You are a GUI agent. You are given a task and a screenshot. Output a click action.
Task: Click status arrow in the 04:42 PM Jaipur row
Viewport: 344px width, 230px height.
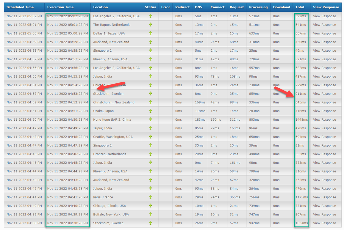[x=150, y=188]
